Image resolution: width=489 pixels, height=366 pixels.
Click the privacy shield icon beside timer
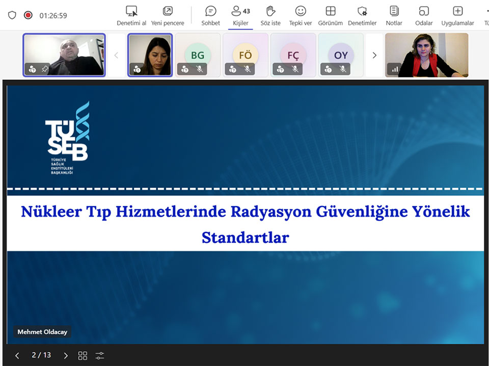pos(12,15)
